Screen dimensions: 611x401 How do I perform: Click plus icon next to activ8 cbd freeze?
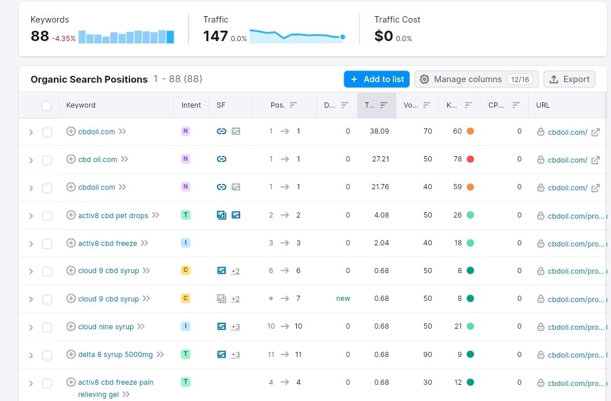point(71,243)
